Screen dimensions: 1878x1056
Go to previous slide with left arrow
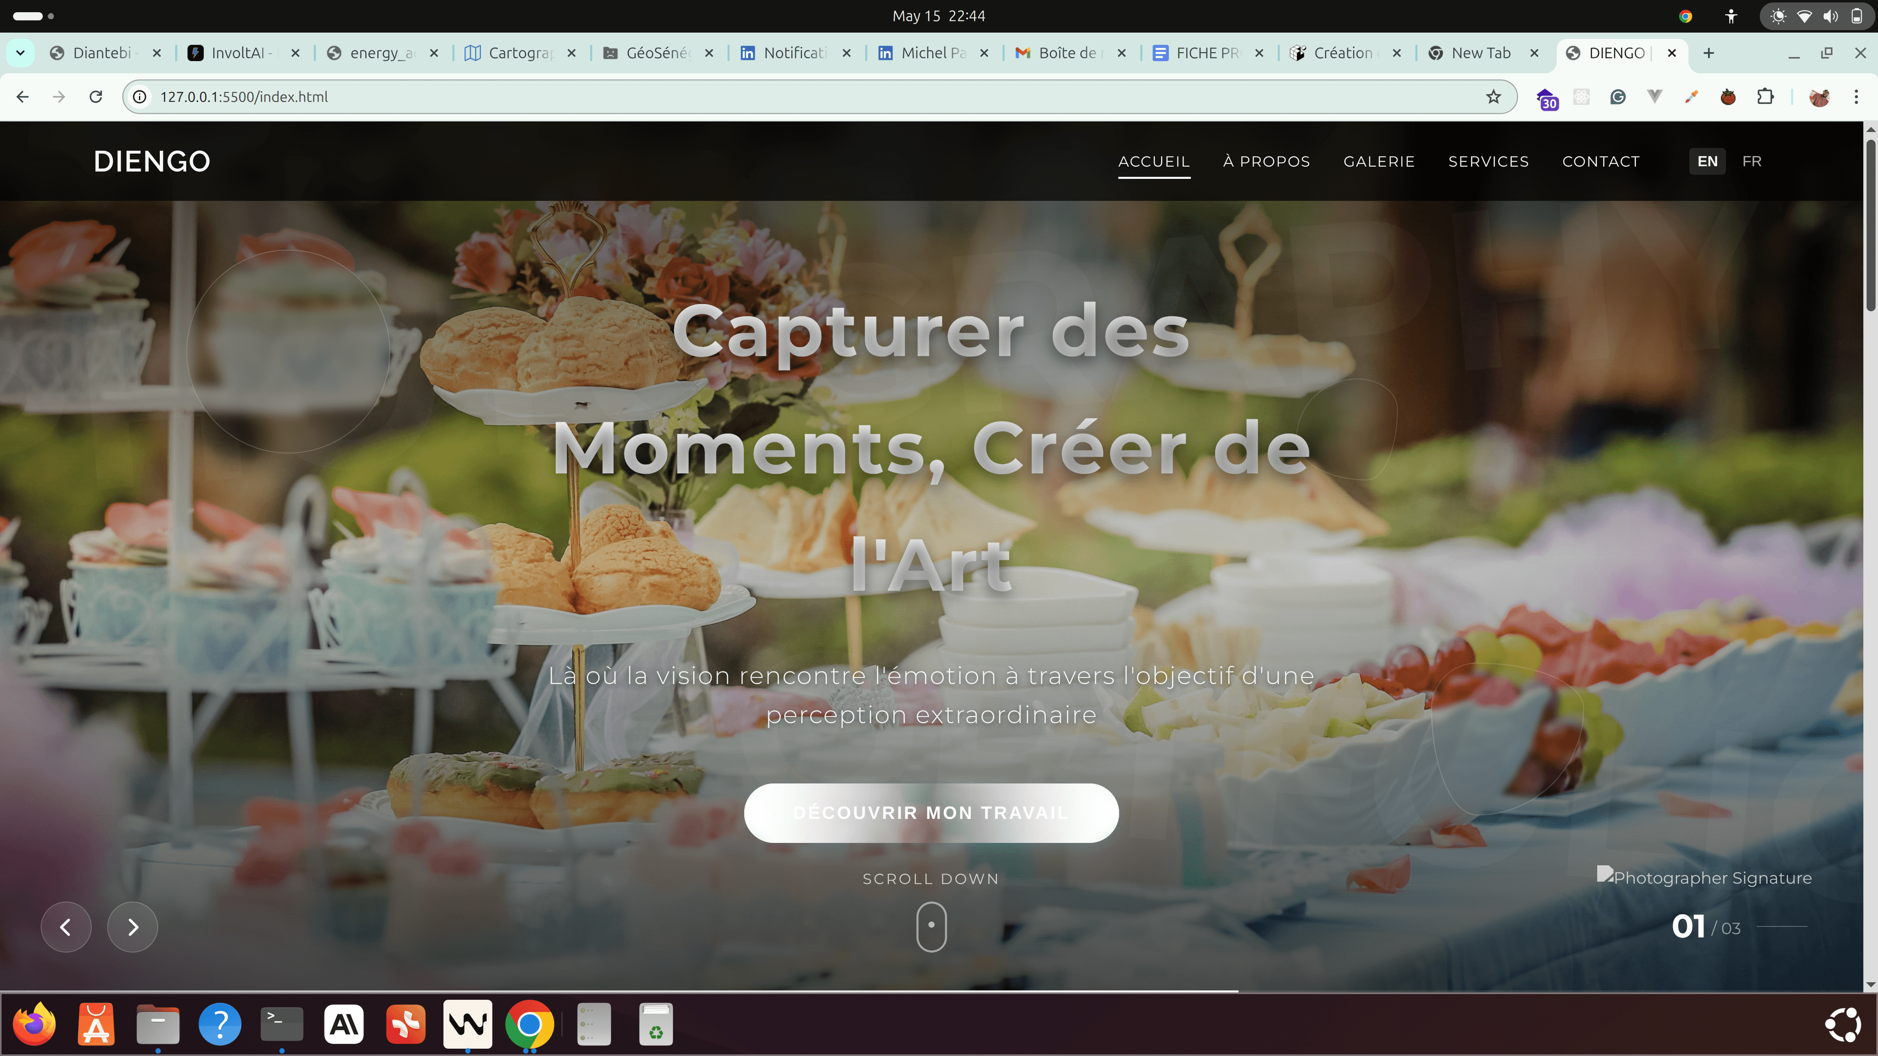pos(66,927)
